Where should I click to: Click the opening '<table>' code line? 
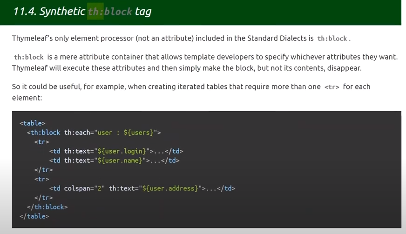pos(33,123)
